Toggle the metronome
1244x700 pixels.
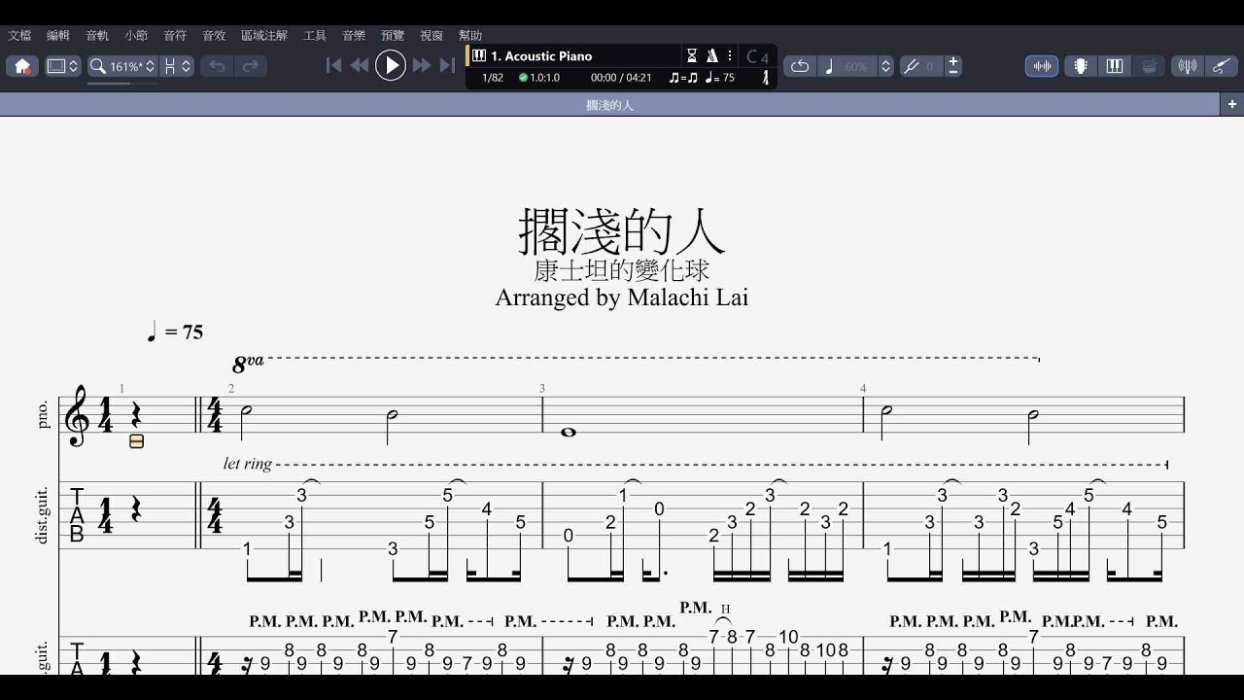click(711, 55)
